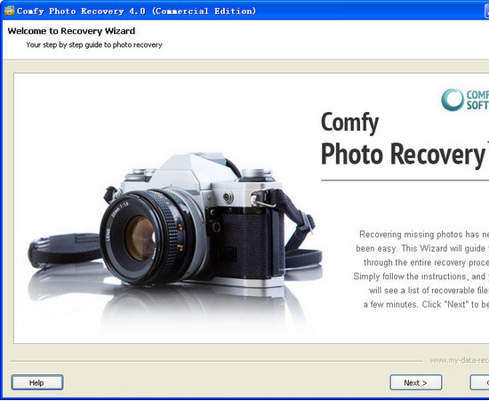Click the window control button in the title bar
The image size is (489, 401).
tap(486, 12)
